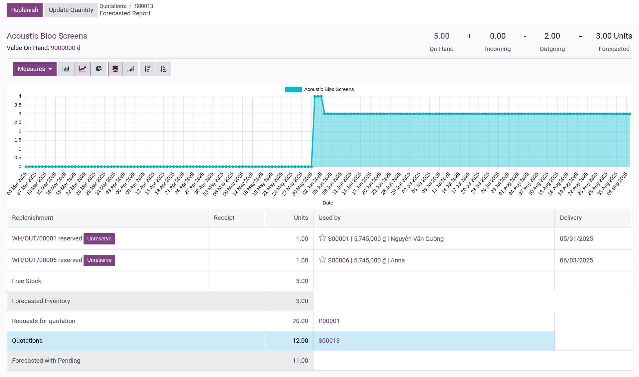Image resolution: width=639 pixels, height=377 pixels.
Task: Toggle the stacked chart icon
Action: [115, 69]
